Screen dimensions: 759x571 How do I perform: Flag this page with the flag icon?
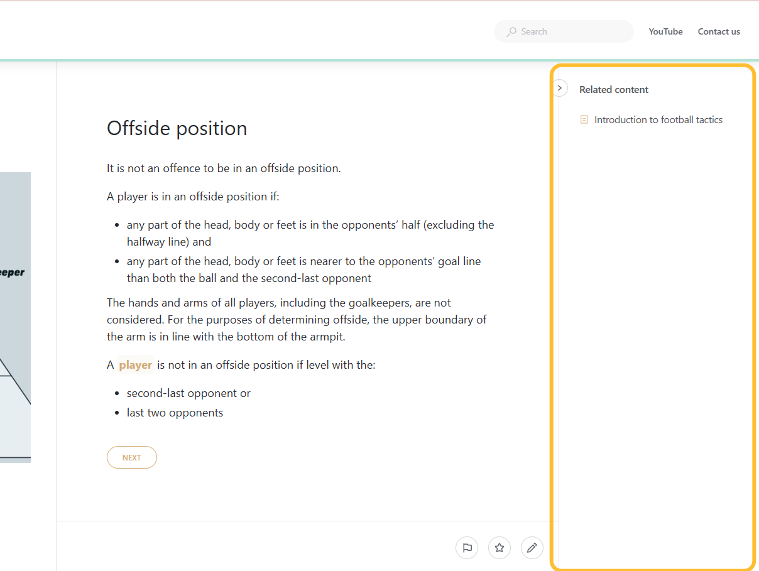point(467,548)
